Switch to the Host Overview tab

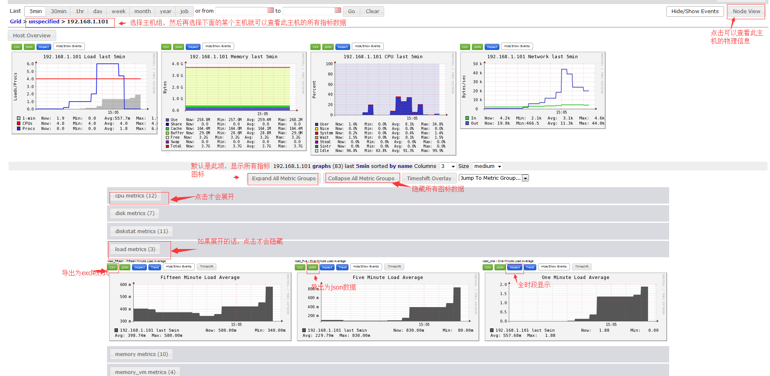coord(32,36)
